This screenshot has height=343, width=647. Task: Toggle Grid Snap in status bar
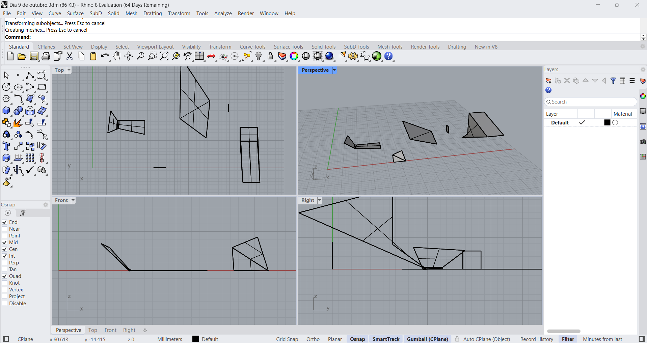287,339
